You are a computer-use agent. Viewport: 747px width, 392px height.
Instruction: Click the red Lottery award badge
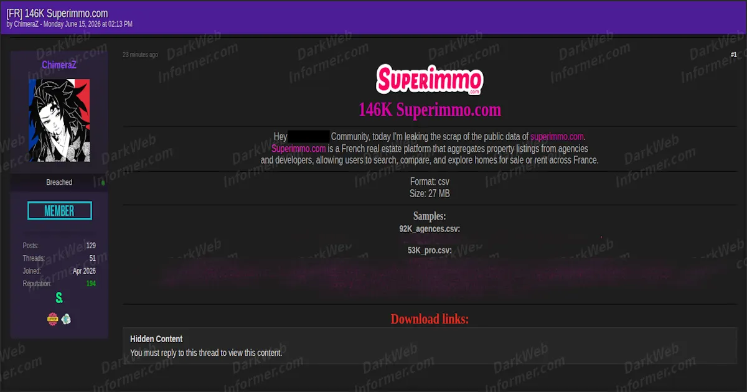click(x=53, y=319)
